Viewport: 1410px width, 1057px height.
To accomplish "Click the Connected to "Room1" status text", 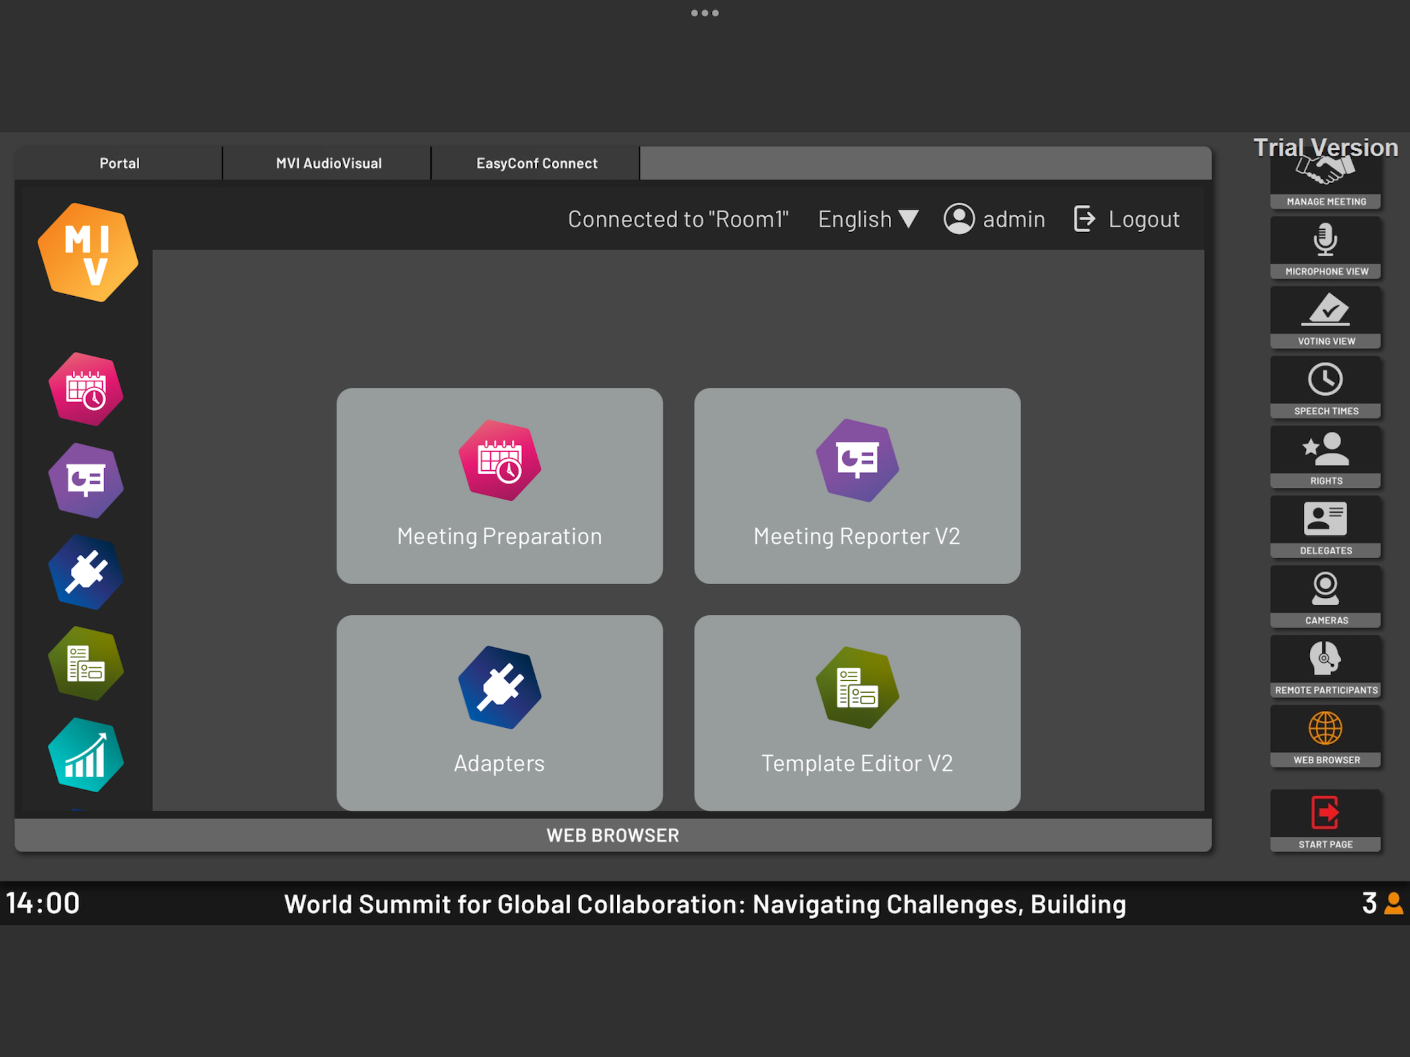I will pyautogui.click(x=678, y=219).
